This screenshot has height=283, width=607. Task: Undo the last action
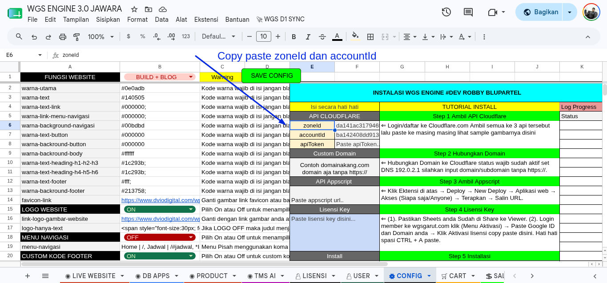[34, 36]
